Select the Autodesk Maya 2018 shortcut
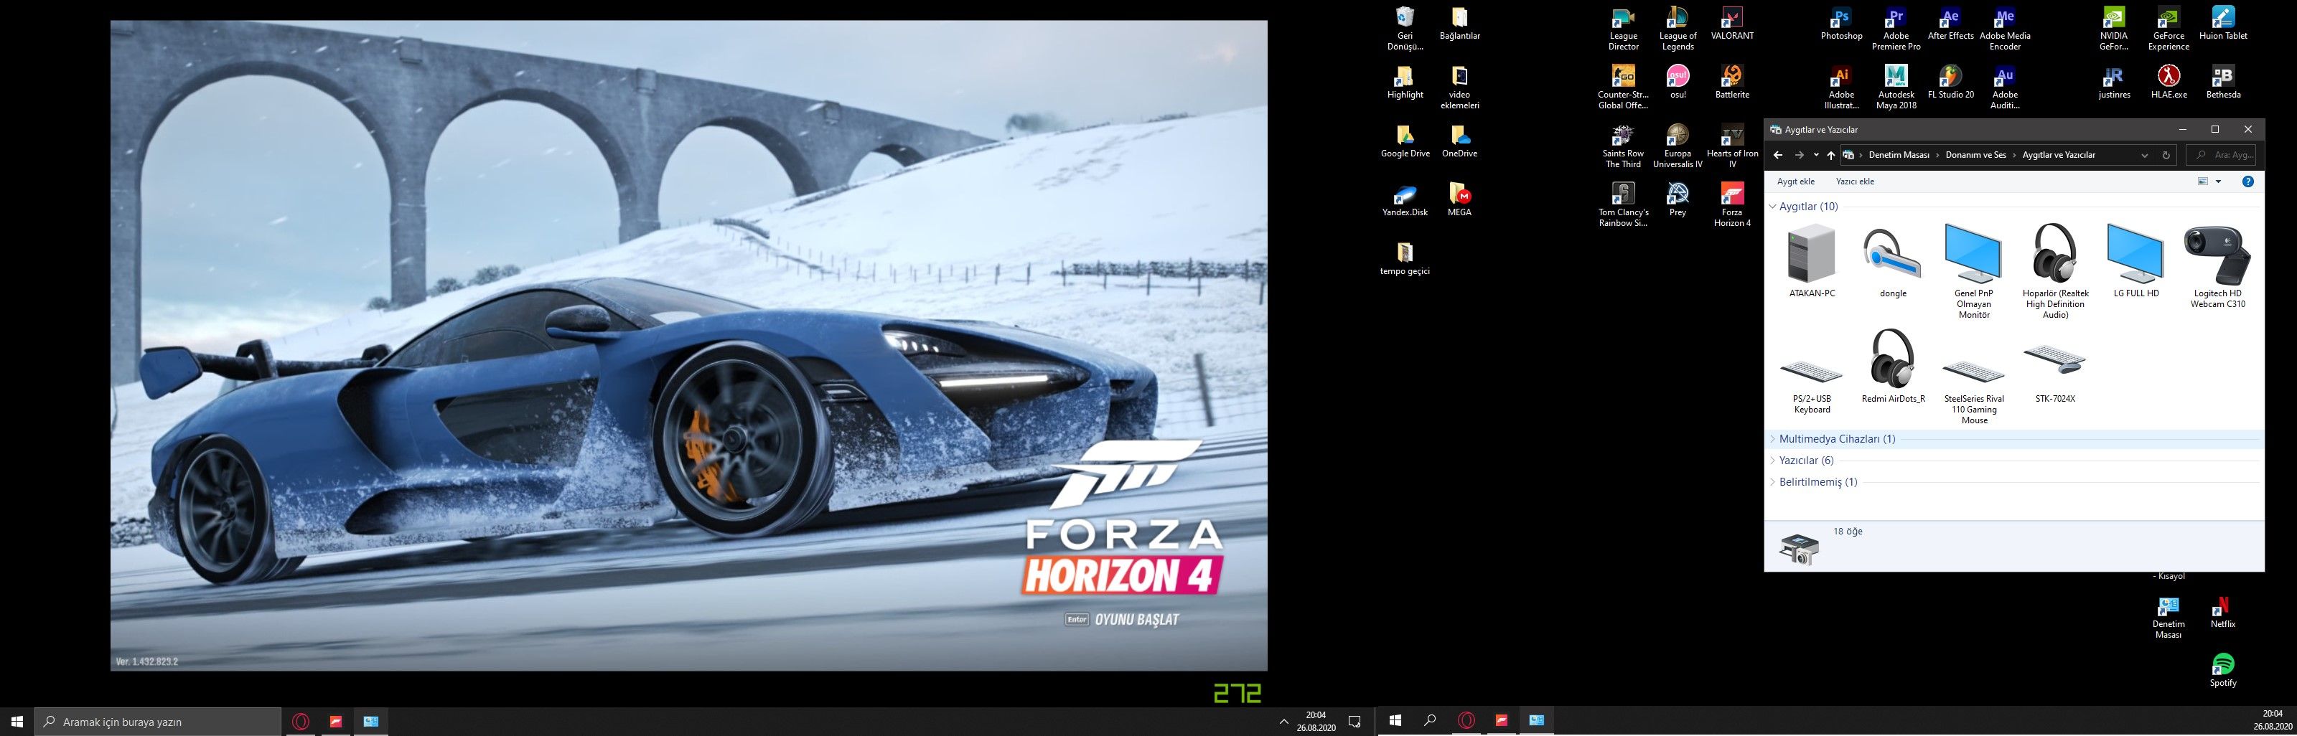 click(x=1896, y=88)
